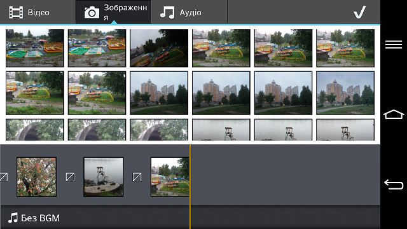Pick first-row second amusement park photo
The image size is (407, 229).
[x=97, y=48]
